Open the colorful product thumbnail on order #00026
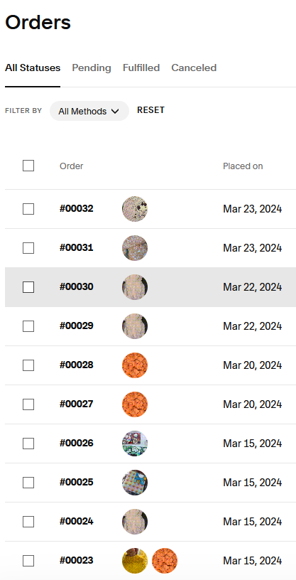The width and height of the screenshot is (296, 580). point(135,444)
